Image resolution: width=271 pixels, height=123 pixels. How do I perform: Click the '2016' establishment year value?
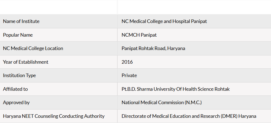[127, 62]
